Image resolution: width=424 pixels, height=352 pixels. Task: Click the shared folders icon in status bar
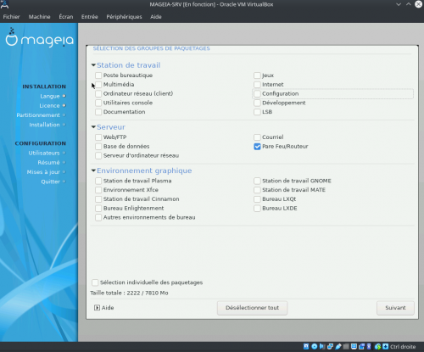346,347
